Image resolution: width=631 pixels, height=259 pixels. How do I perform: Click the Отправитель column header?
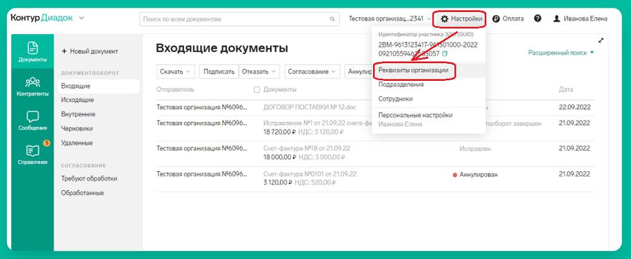(x=175, y=90)
